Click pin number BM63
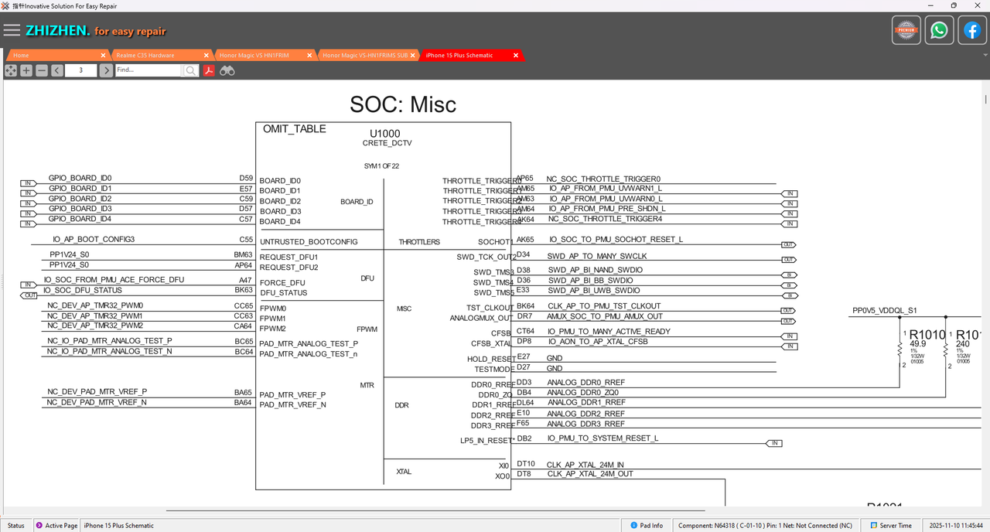 point(243,254)
